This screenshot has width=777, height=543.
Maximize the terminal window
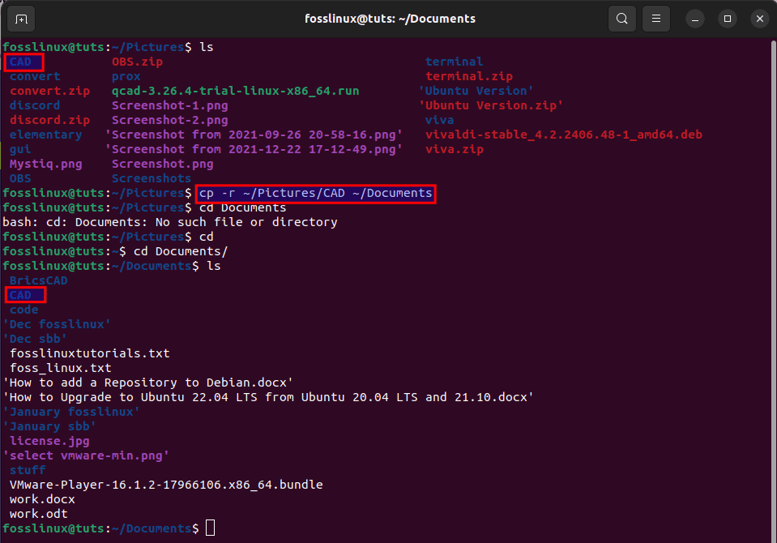click(x=728, y=18)
